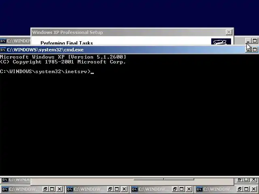259x194 pixels.
Task: Click the Microsoft Windows XP [Version 5.1.2600] line
Action: (63, 57)
